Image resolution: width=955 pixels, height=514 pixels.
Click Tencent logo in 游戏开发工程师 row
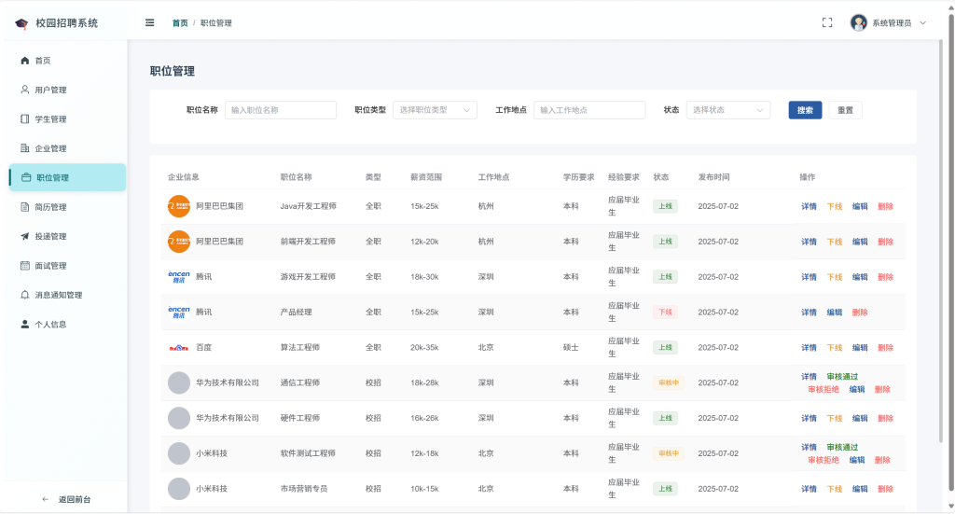click(x=179, y=277)
